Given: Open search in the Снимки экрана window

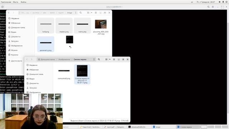Looking at the screenshot, I should [x=99, y=59].
